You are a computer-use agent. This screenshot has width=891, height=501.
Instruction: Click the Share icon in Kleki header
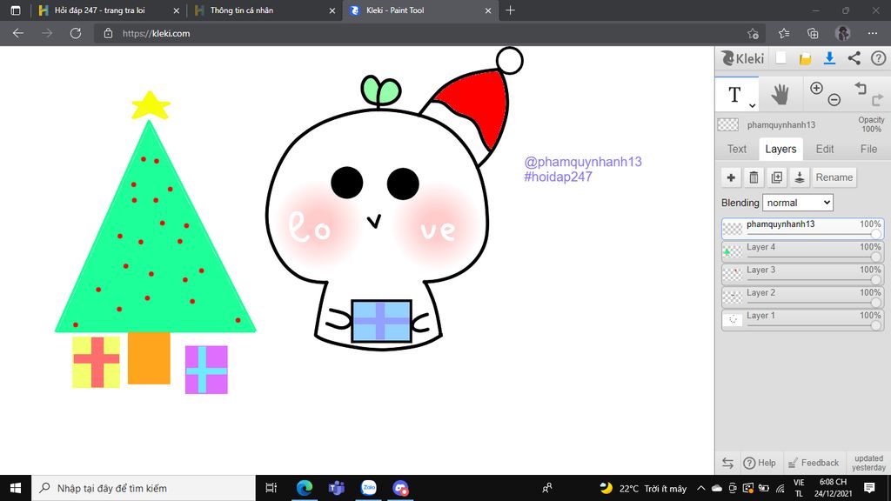tap(854, 58)
